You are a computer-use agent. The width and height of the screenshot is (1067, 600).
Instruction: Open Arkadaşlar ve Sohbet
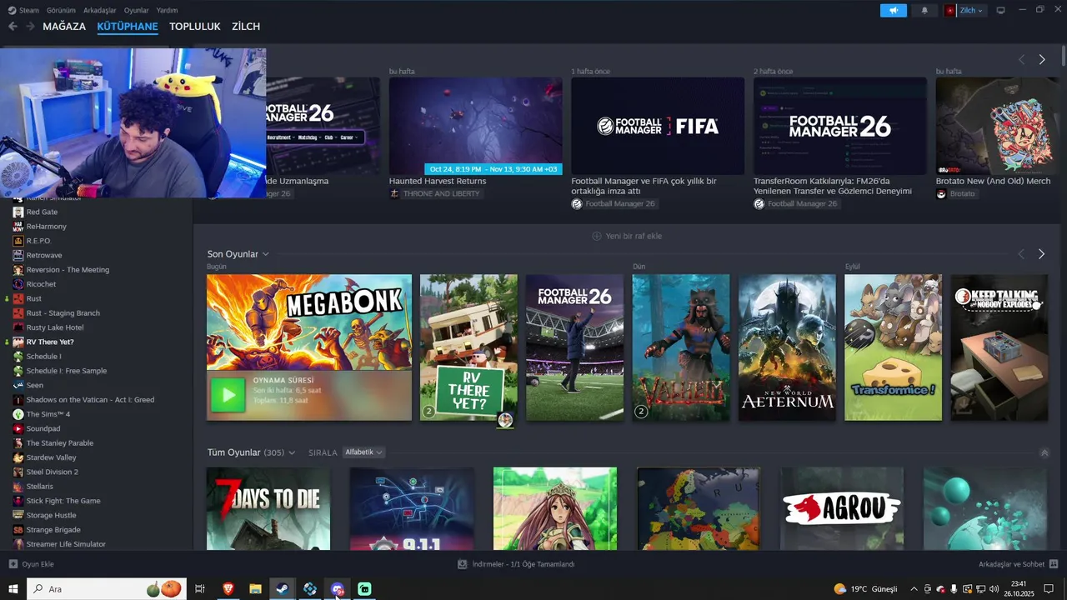(x=1019, y=564)
